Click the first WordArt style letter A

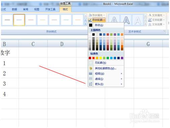[x=114, y=20]
